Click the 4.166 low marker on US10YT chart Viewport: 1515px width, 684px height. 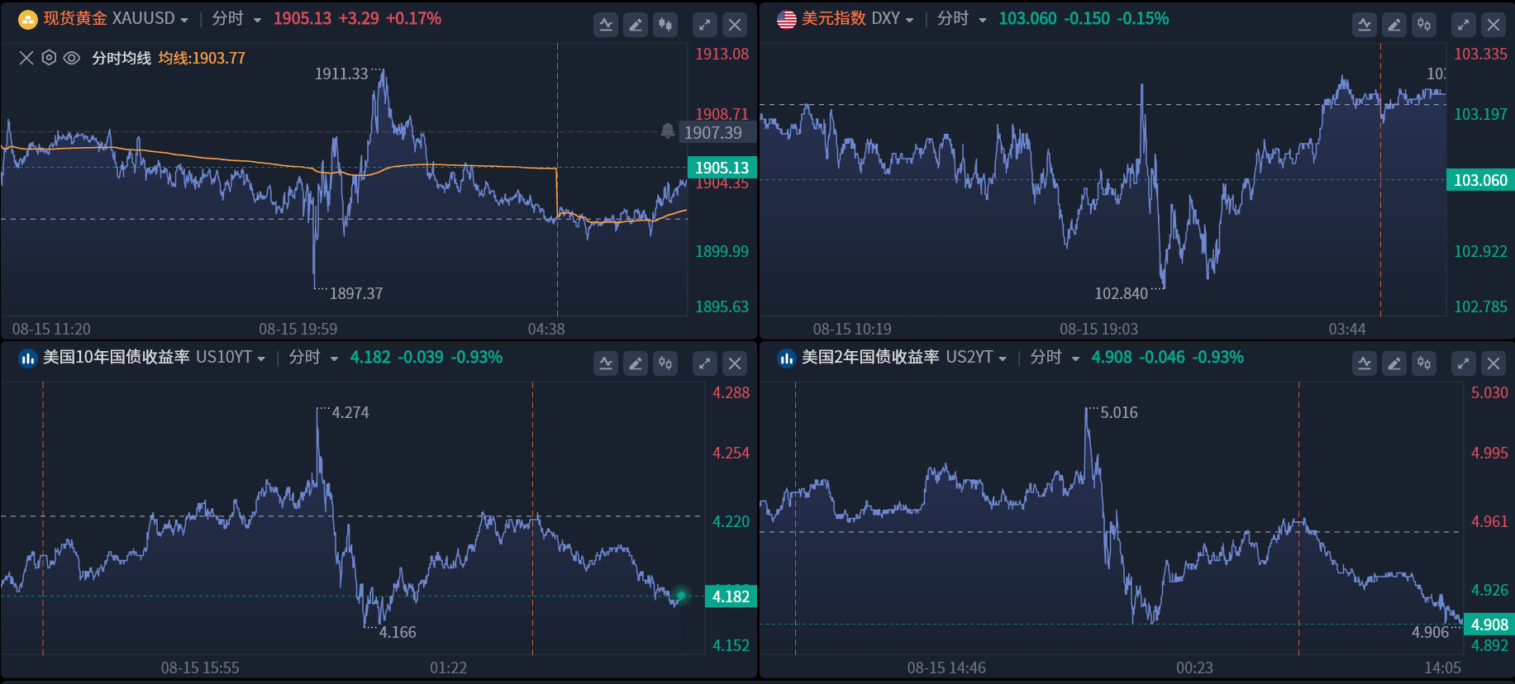pyautogui.click(x=398, y=632)
